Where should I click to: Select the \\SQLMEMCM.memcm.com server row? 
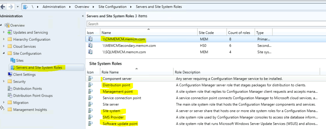coord(206,52)
